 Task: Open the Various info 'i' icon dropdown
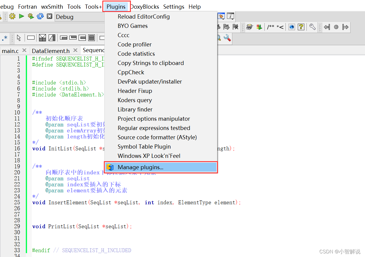[x=231, y=16]
